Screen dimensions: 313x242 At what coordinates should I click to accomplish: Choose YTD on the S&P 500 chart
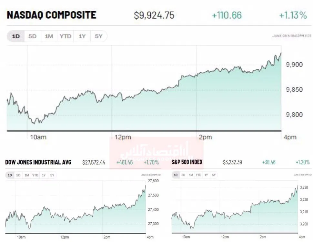(198, 175)
